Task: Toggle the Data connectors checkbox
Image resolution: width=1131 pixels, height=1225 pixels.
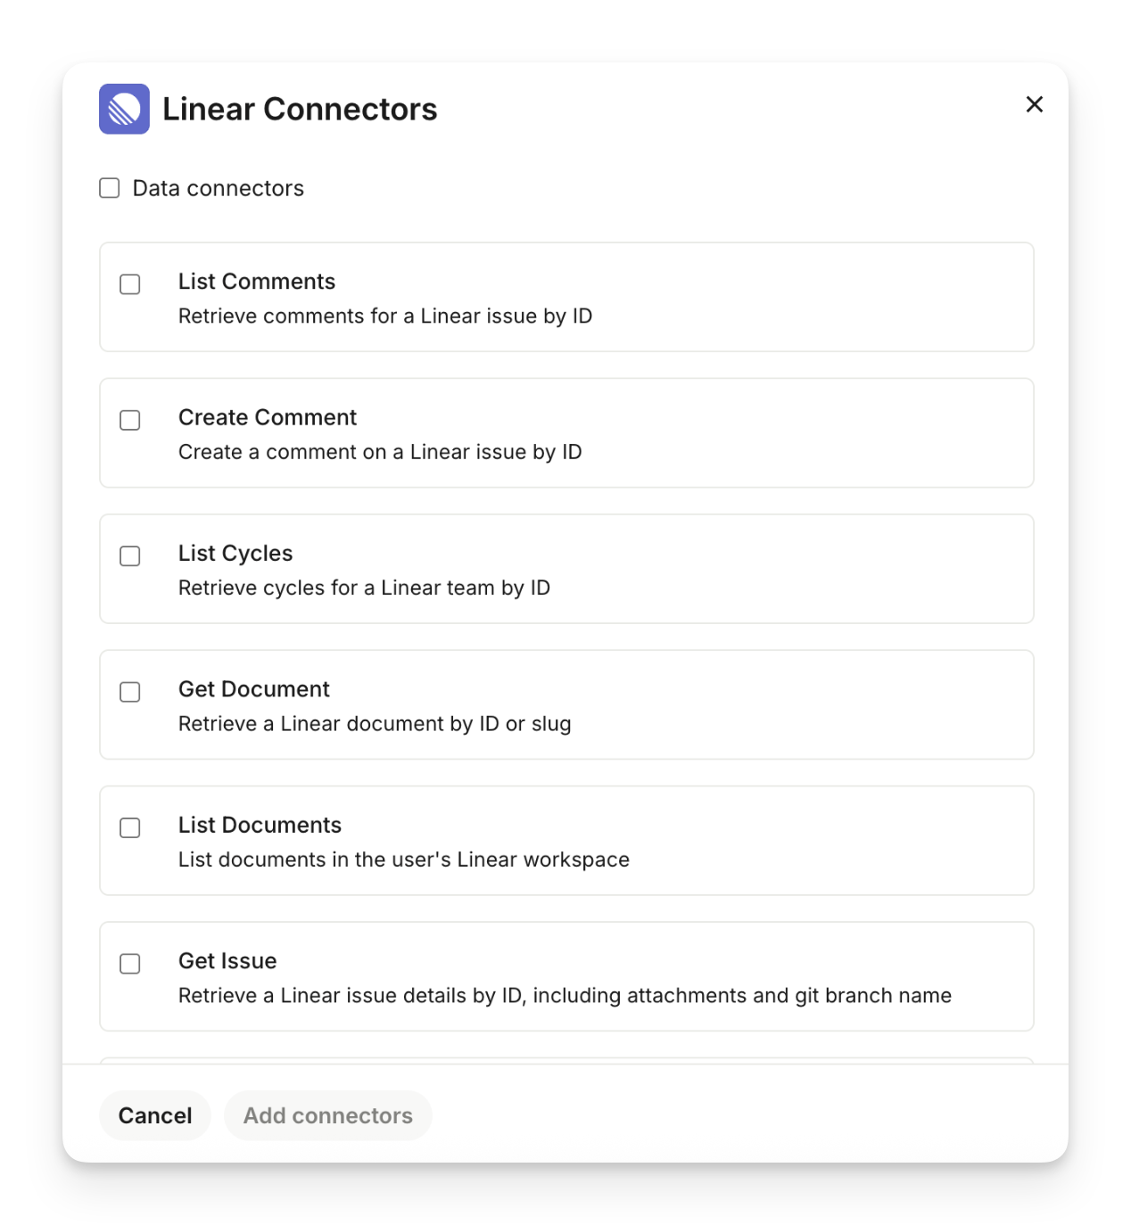Action: (110, 188)
